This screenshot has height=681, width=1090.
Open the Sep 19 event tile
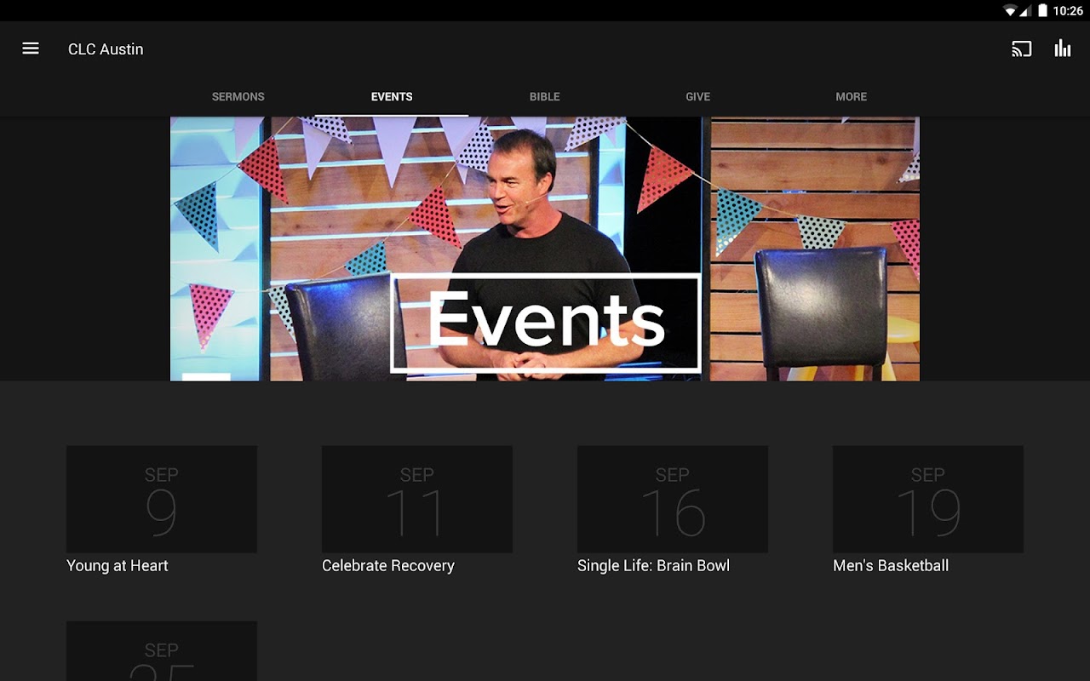[928, 500]
